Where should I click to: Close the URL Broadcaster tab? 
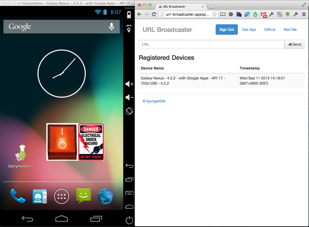[x=203, y=7]
